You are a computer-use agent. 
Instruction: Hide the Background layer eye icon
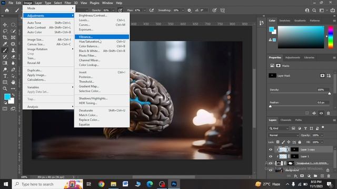(x=271, y=170)
